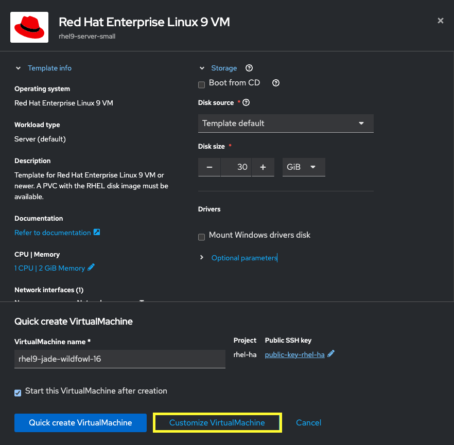Check Mount Windows drivers disk

point(201,236)
